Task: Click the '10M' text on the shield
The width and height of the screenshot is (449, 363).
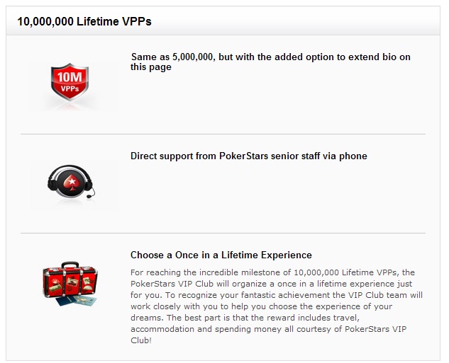Action: (70, 77)
